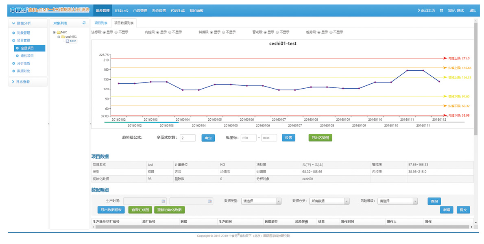The height and width of the screenshot is (244, 484).
Task: Click the gear icon beside 数据对比
Action: [x=14, y=71]
